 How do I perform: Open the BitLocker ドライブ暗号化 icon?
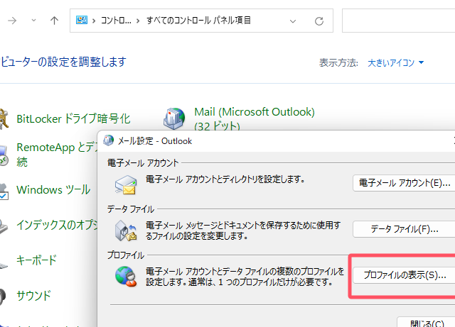point(4,118)
